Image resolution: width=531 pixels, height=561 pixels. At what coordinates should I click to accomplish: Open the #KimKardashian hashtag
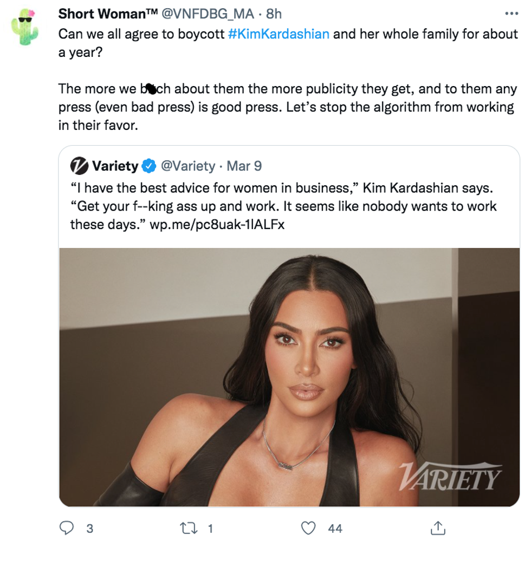279,34
